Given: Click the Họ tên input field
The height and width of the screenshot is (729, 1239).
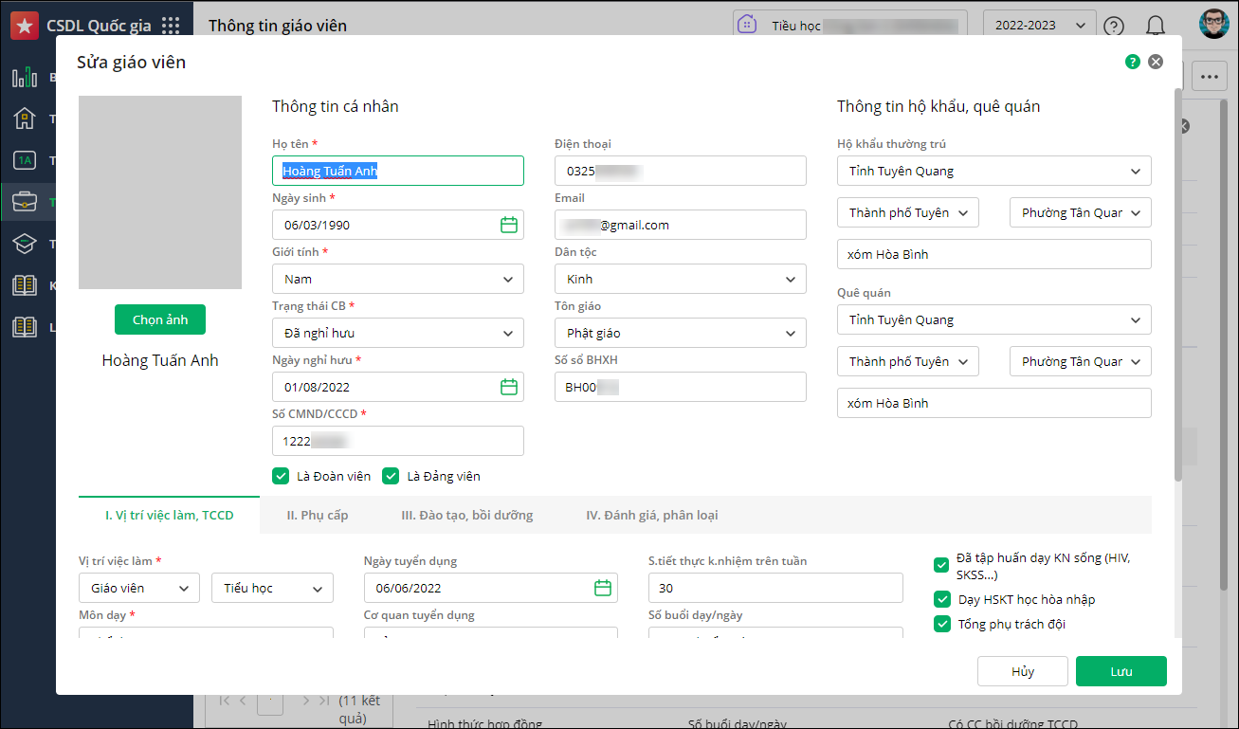Looking at the screenshot, I should [397, 171].
